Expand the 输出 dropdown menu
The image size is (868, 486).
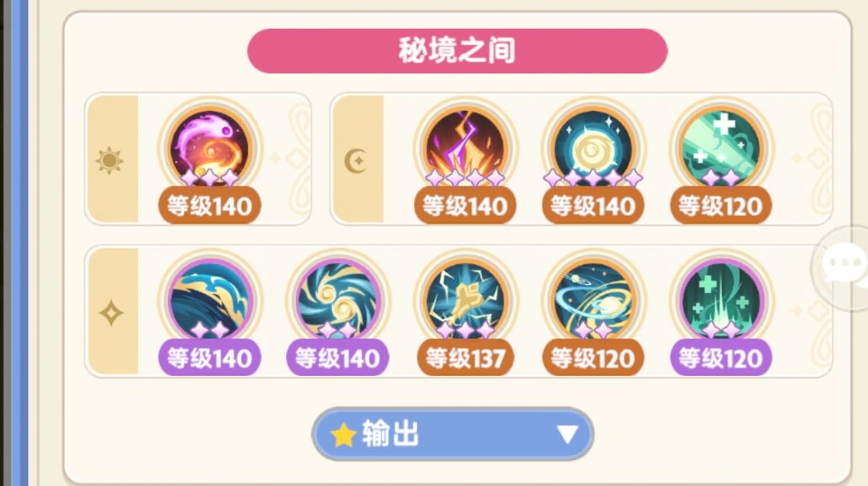point(452,435)
